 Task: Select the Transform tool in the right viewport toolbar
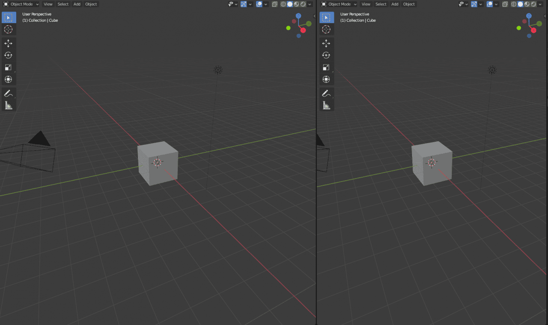click(326, 79)
